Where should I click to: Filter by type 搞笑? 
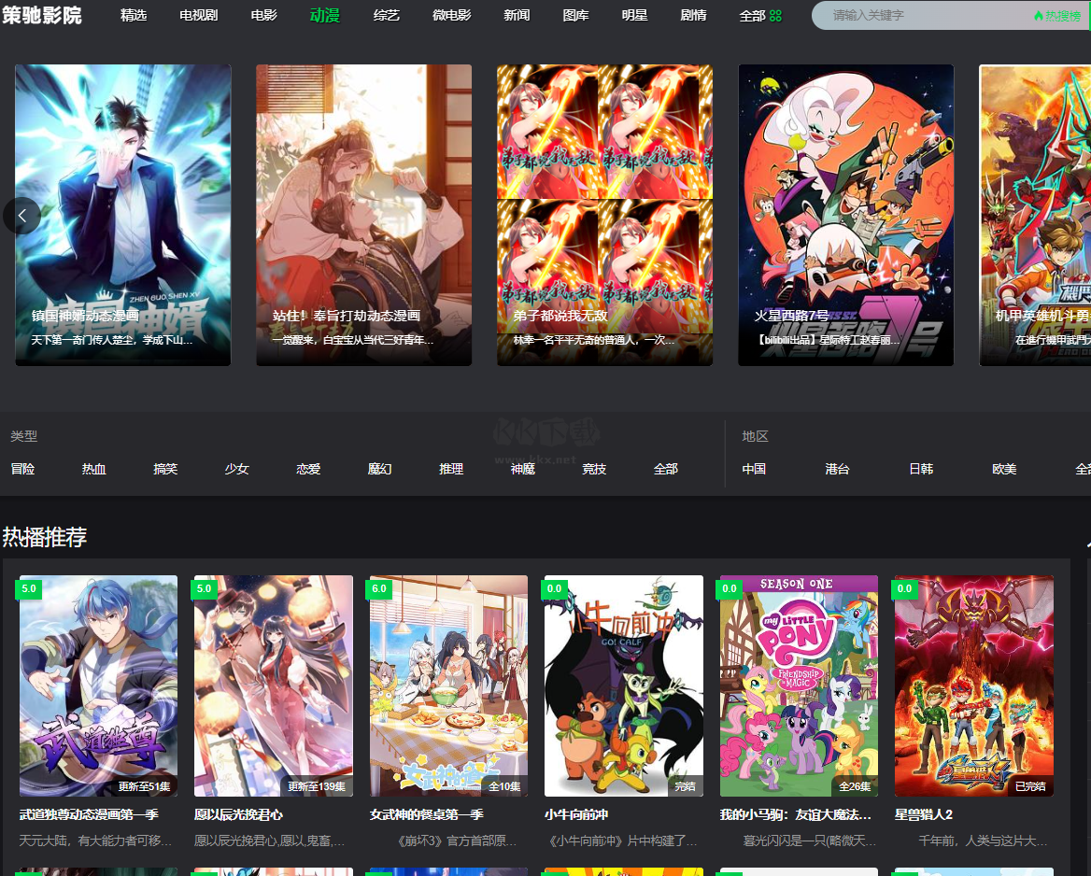pyautogui.click(x=165, y=469)
